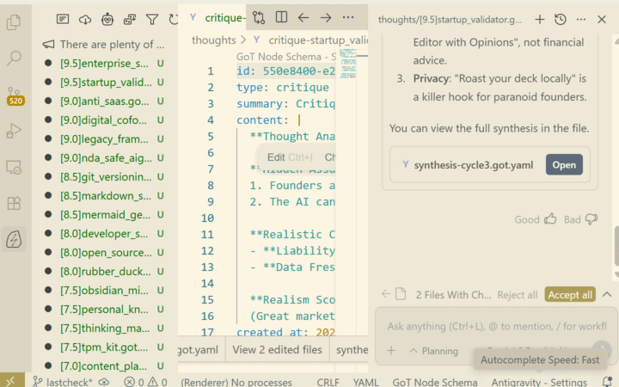Open the [8.0]rubber_duck... file

click(x=104, y=271)
